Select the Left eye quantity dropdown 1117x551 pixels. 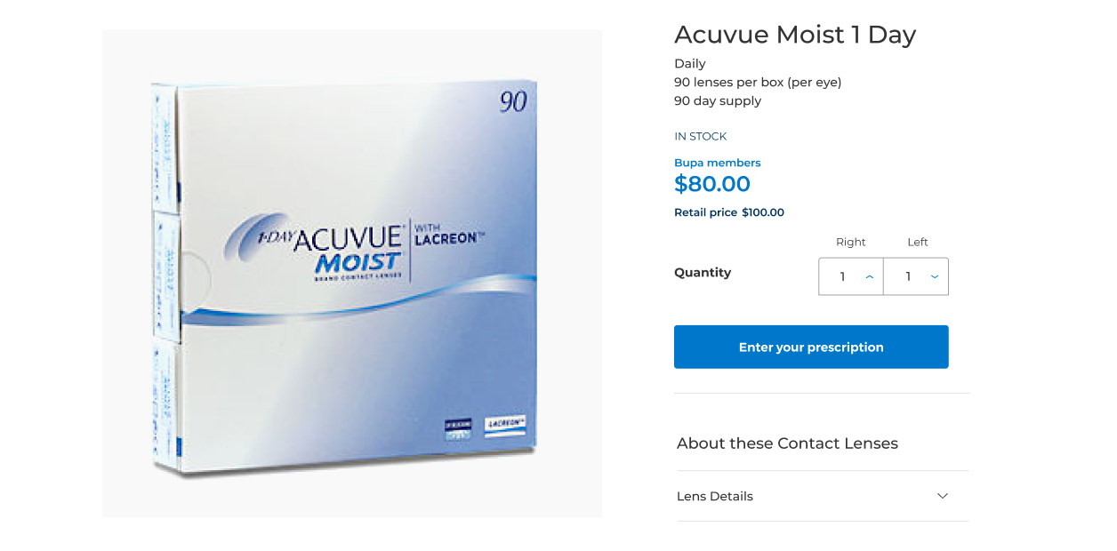click(916, 276)
